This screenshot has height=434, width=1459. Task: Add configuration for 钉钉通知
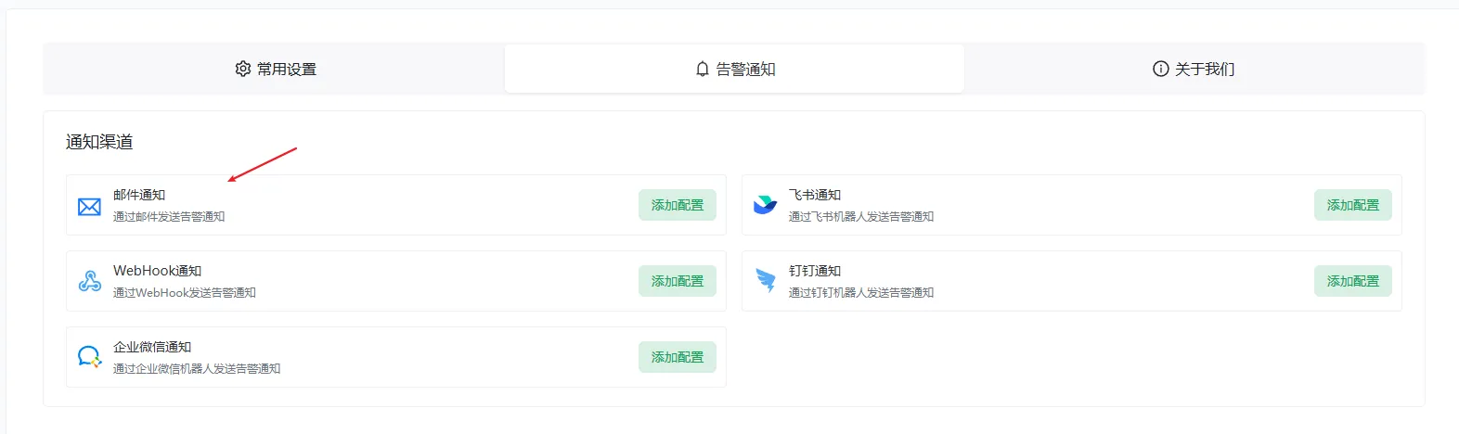[x=1353, y=281]
